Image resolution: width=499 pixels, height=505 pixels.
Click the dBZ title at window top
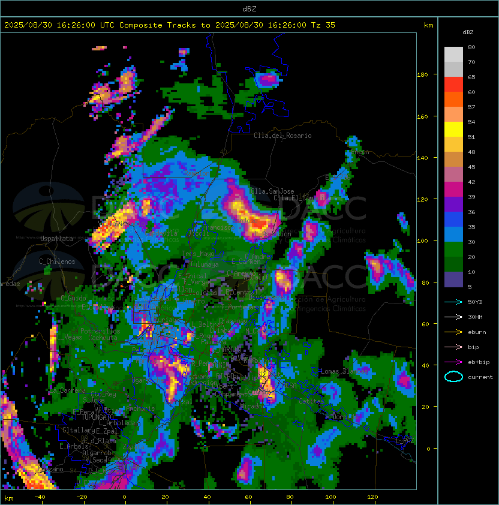249,9
